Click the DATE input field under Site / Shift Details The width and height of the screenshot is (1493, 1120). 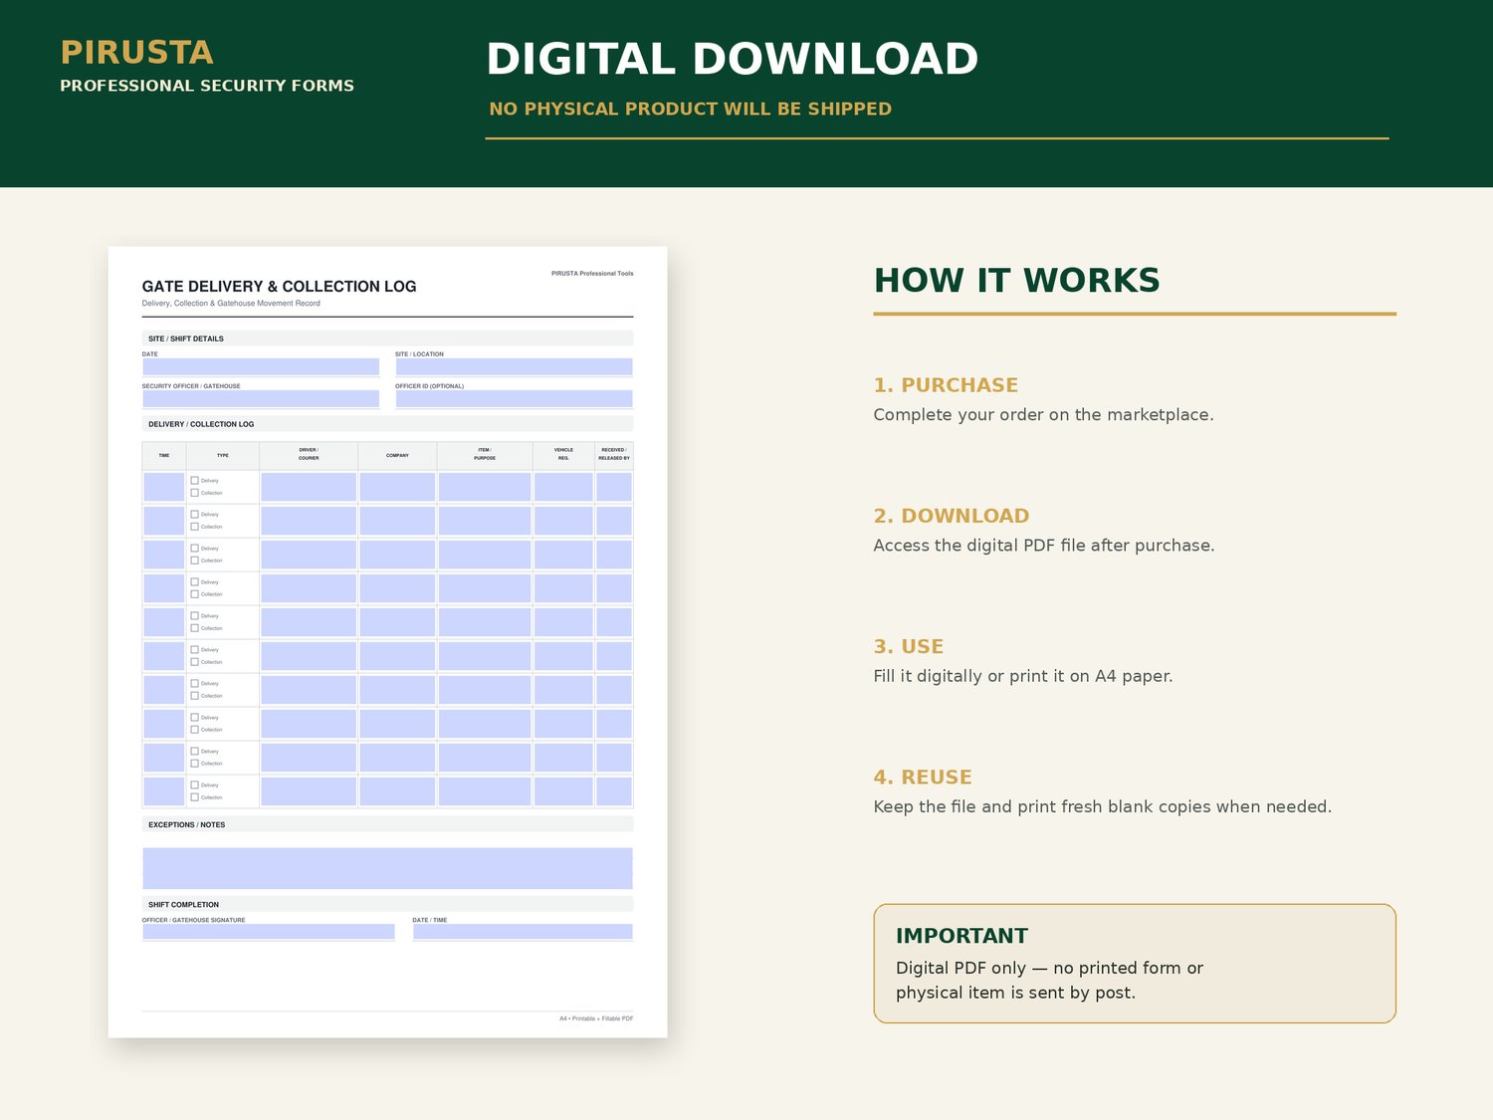point(261,367)
